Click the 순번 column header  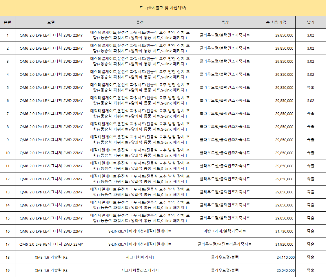coord(8,22)
